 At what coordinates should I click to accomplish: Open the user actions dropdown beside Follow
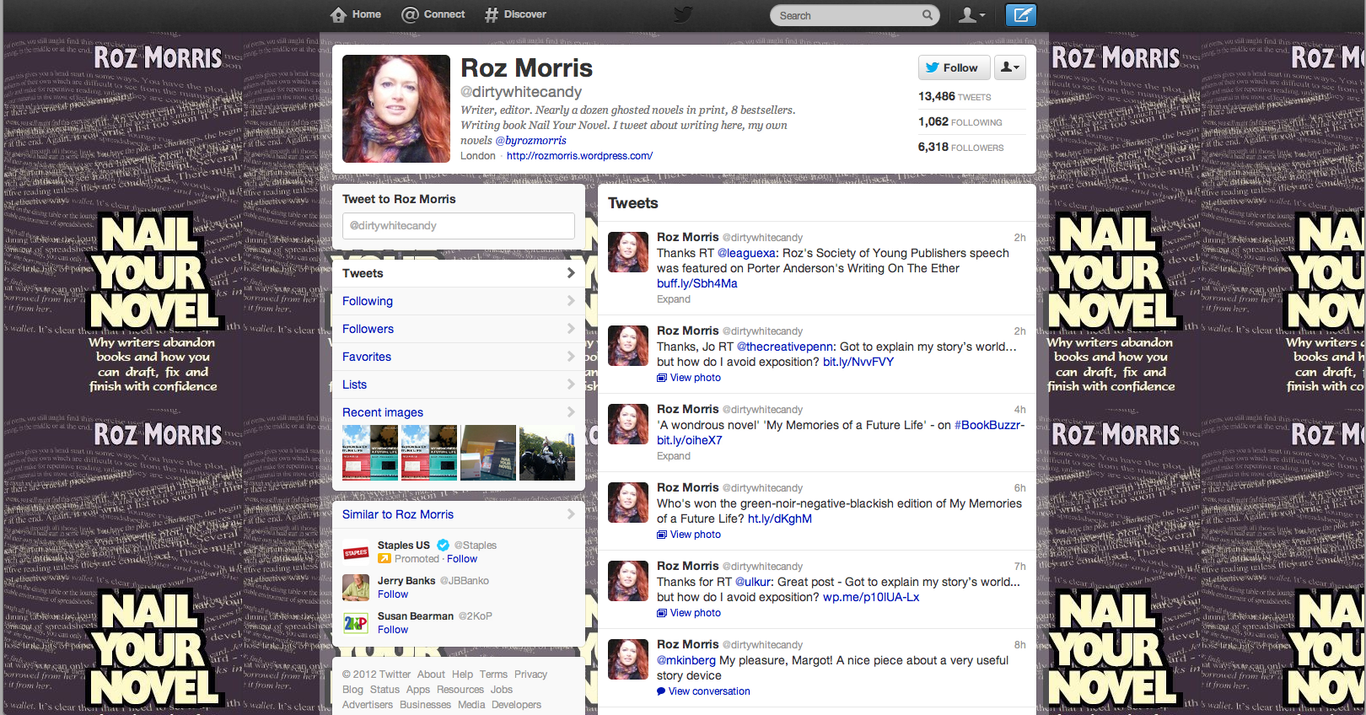click(x=1010, y=67)
